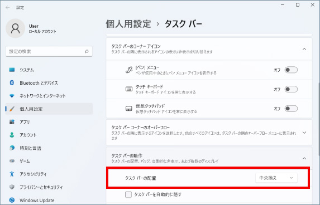Click the Bluetooth icon in sidebar
Viewport: 320px width, 205px height.
click(x=12, y=82)
